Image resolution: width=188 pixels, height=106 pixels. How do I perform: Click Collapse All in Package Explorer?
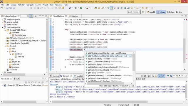tap(28, 16)
